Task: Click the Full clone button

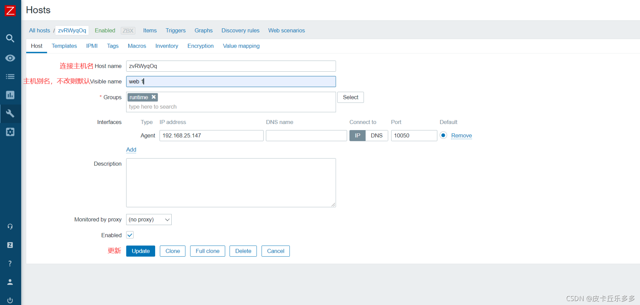Action: pyautogui.click(x=208, y=251)
